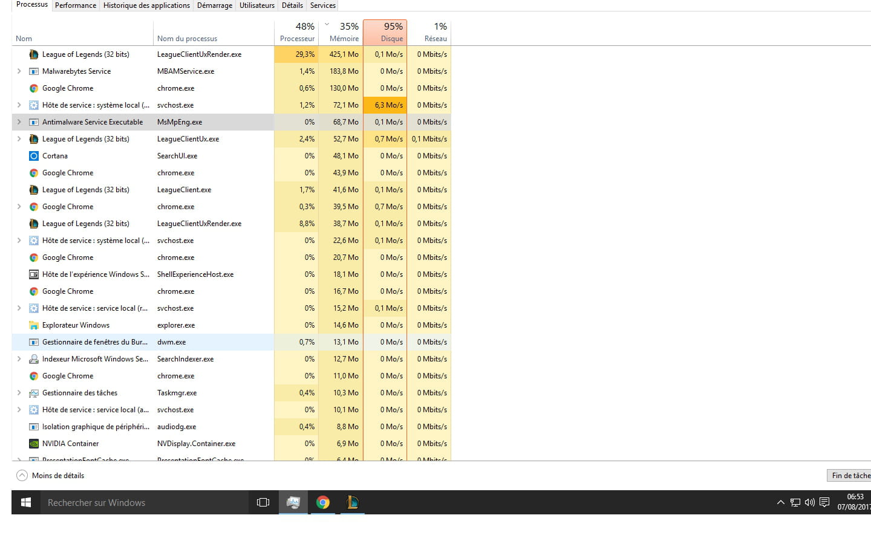871x544 pixels.
Task: Collapse view with Moins de détails
Action: [50, 476]
